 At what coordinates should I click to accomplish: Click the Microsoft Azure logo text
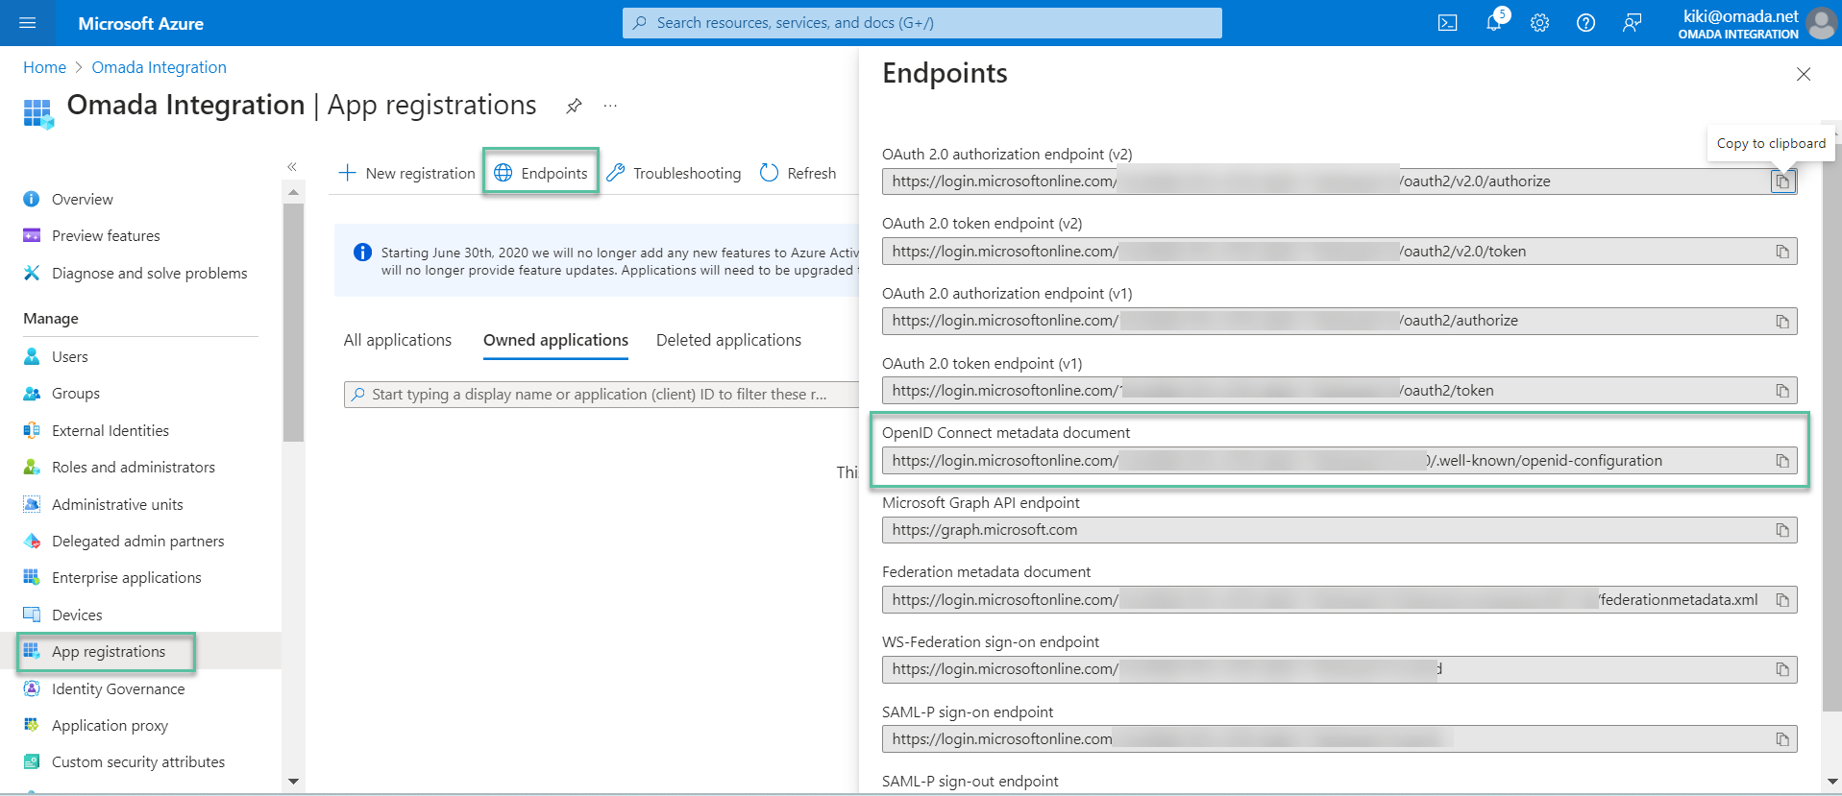click(x=140, y=23)
